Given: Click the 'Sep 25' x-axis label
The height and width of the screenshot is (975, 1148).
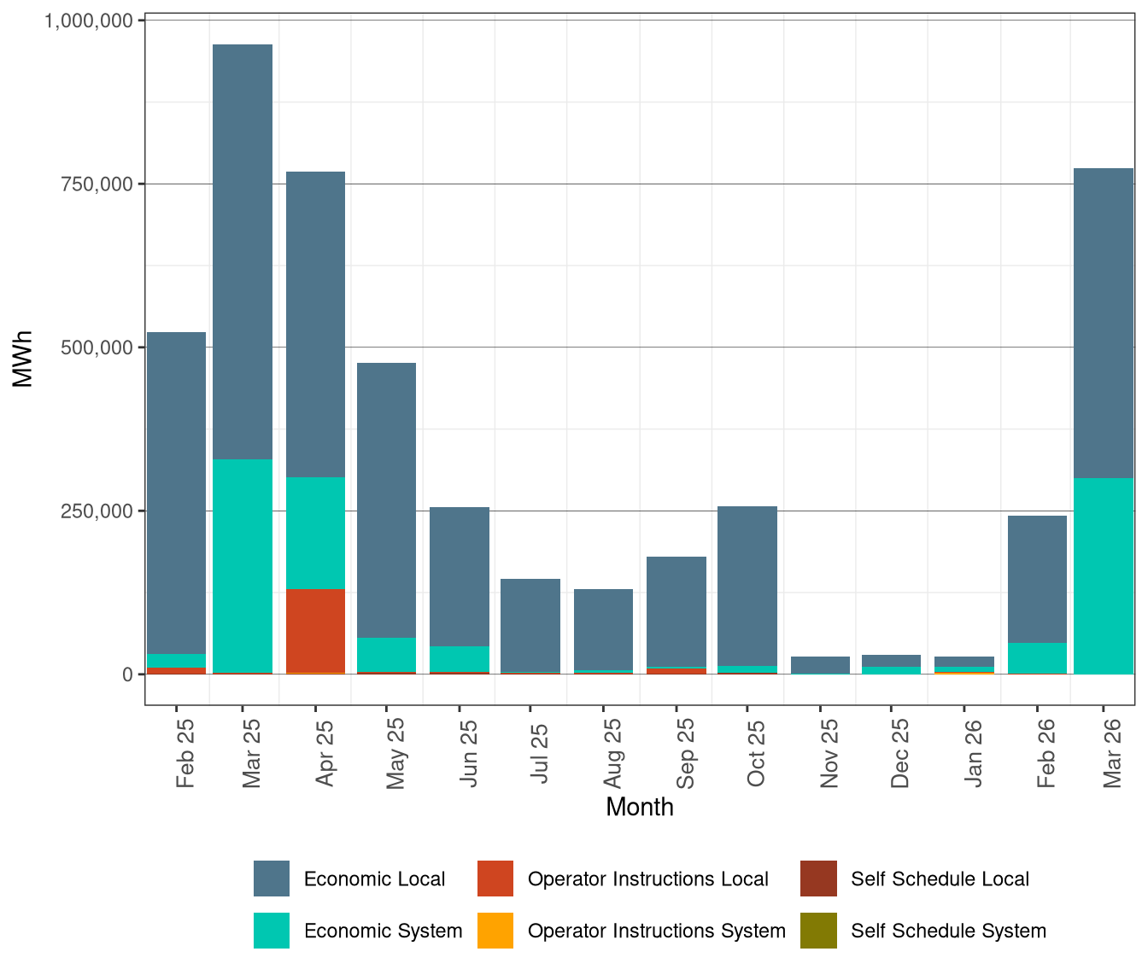Looking at the screenshot, I should pyautogui.click(x=685, y=754).
